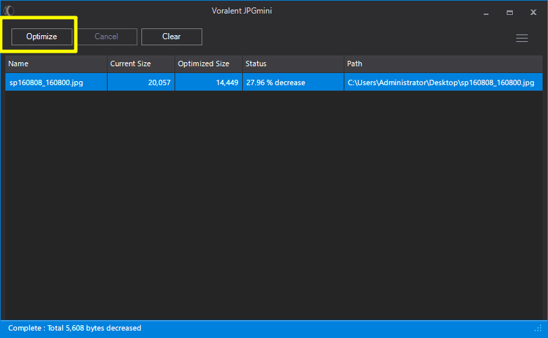This screenshot has width=548, height=338.
Task: Click the Desktop file path cell
Action: pos(440,82)
